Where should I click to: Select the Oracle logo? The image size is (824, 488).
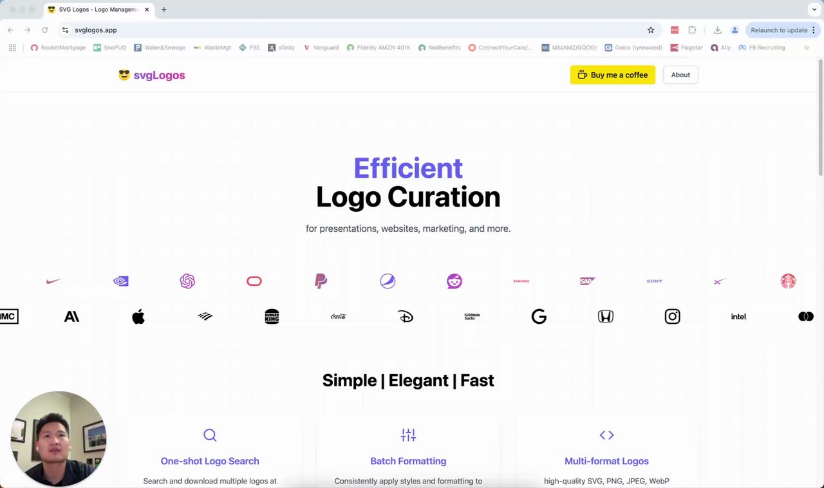tap(254, 281)
